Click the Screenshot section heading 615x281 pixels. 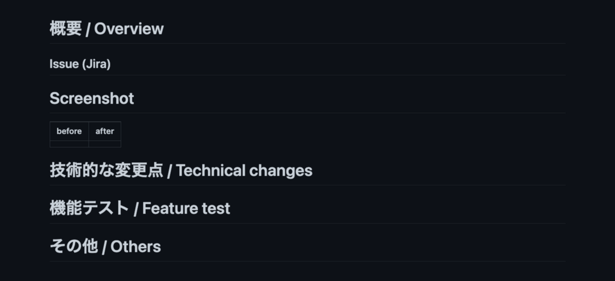(x=92, y=98)
